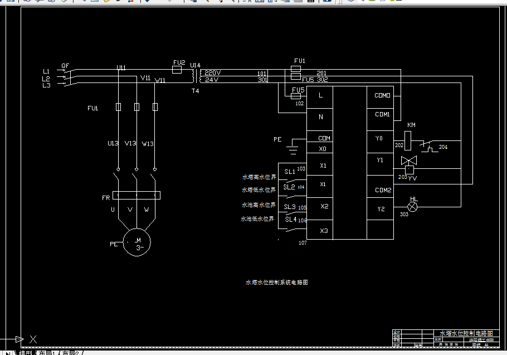Select wire number 202
Image resolution: width=507 pixels, height=355 pixels.
pos(399,145)
